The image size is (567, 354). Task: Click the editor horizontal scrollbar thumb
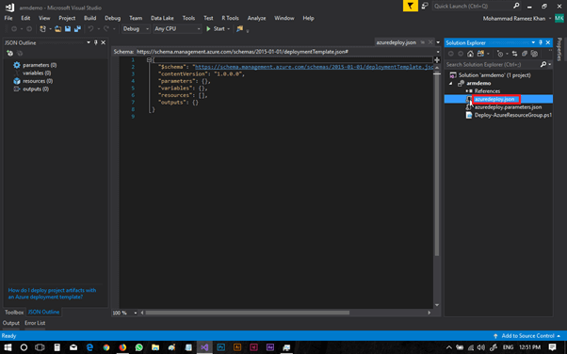point(248,313)
